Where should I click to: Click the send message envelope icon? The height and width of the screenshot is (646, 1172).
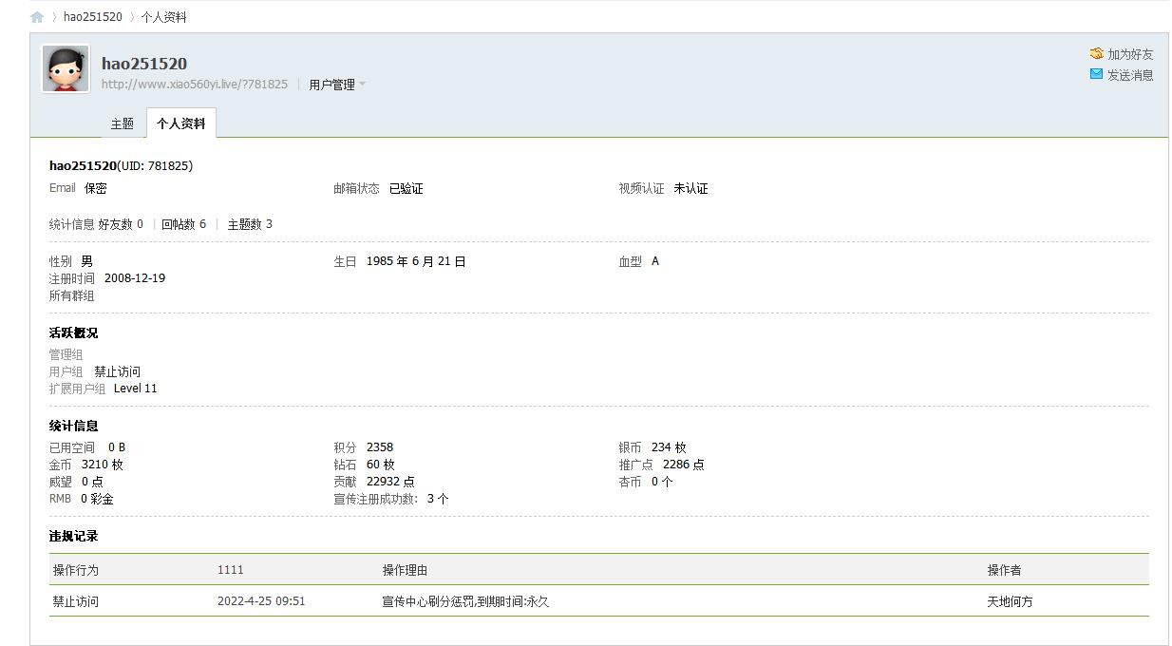1096,74
